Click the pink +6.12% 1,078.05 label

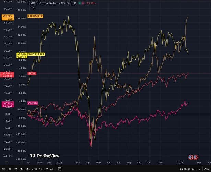tap(8, 105)
